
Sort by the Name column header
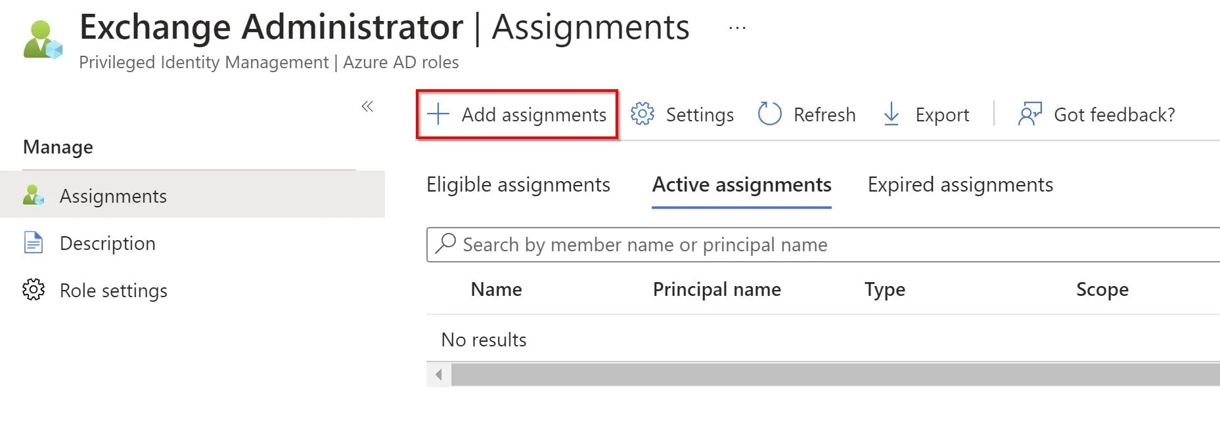496,289
